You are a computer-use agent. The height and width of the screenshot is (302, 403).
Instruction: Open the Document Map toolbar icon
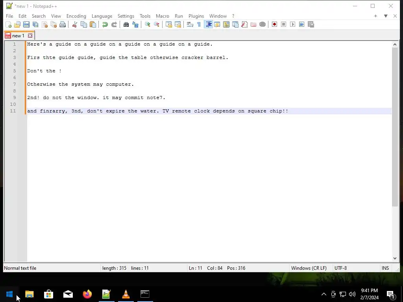pos(226,24)
